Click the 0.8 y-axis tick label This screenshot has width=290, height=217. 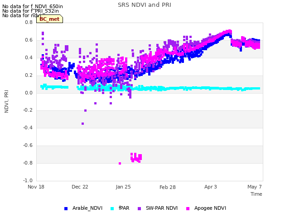tap(29, 22)
